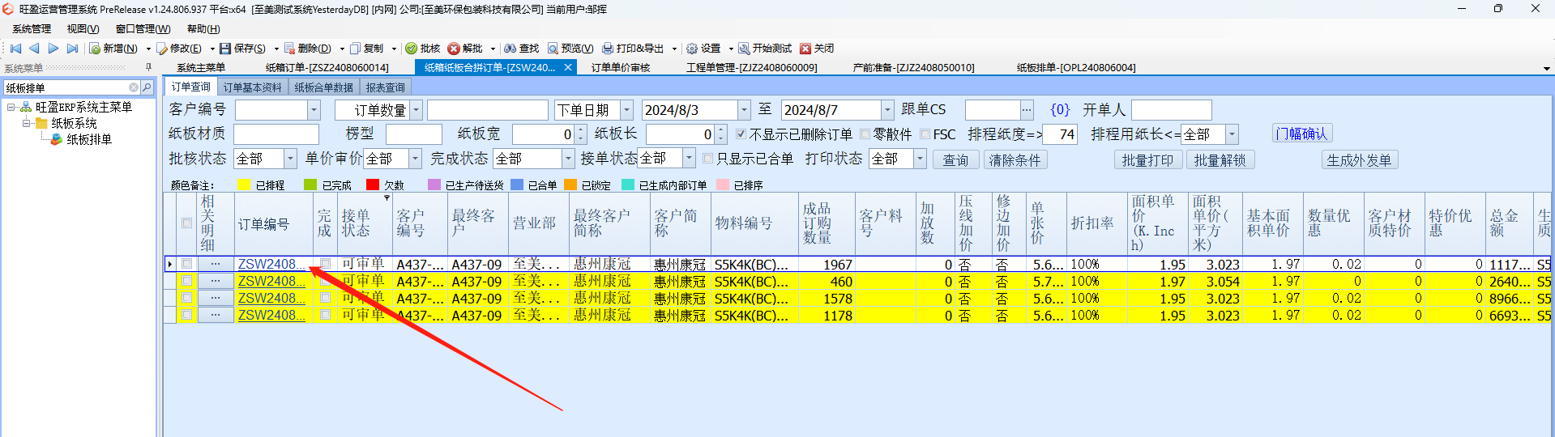
Task: Select 纸板排单 in the menu tree
Action: pos(89,139)
